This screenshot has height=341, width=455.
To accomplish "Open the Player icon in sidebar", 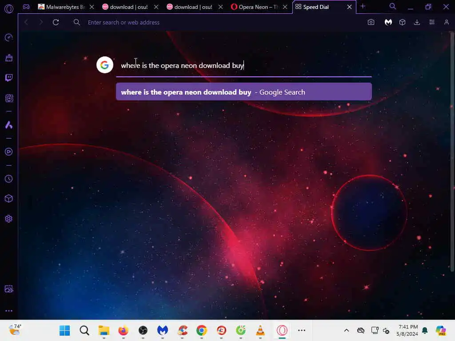I will pyautogui.click(x=9, y=152).
